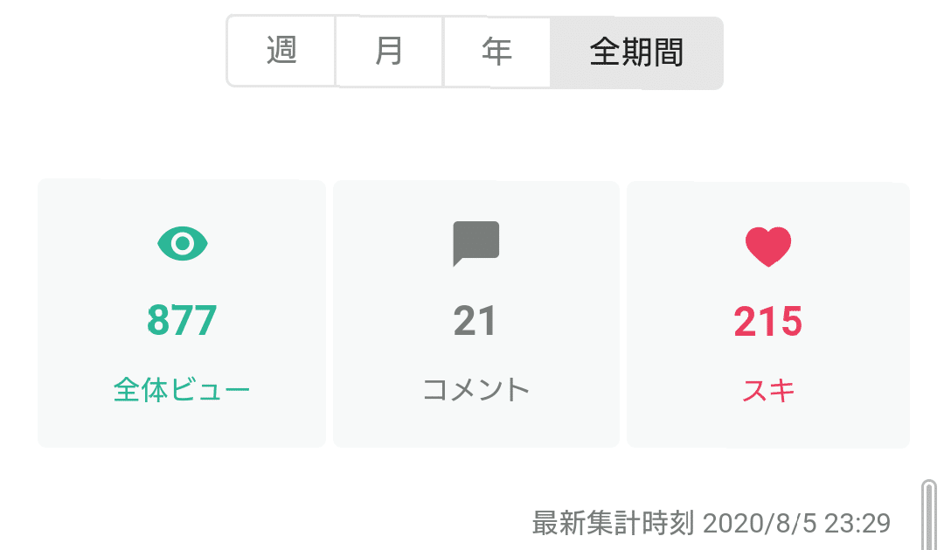The width and height of the screenshot is (944, 550).
Task: Switch to the 週 (week) period tab
Action: point(281,52)
